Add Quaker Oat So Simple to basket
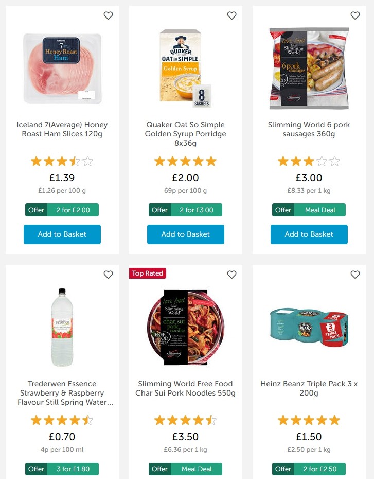 pos(185,234)
